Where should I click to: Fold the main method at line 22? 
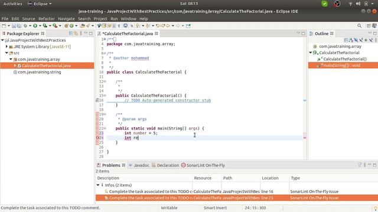pos(105,128)
